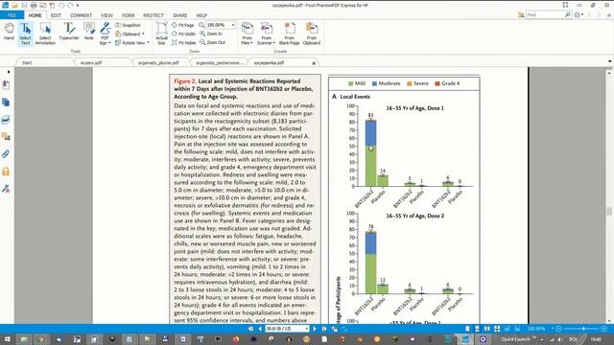
Task: Go to the previous page
Action: point(260,329)
